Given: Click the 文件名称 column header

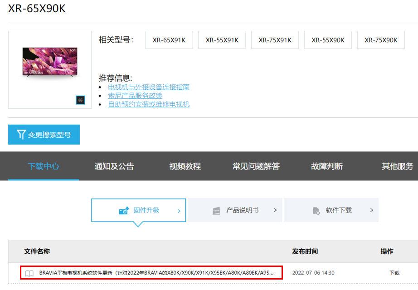Looking at the screenshot, I should click(x=37, y=251).
